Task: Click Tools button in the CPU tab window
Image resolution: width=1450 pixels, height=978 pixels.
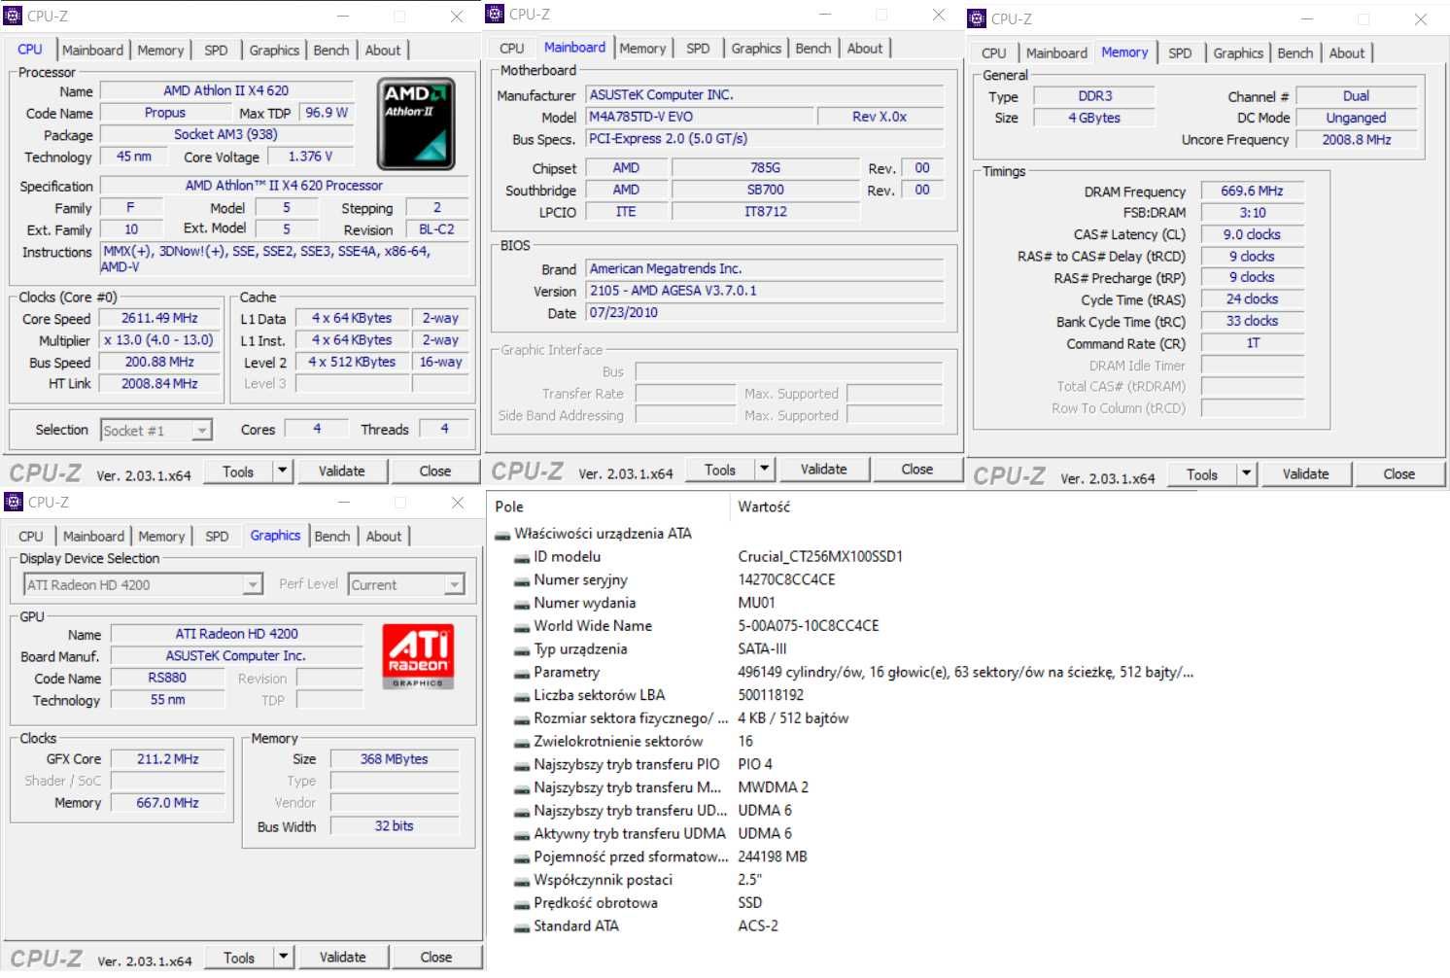Action: coord(238,472)
